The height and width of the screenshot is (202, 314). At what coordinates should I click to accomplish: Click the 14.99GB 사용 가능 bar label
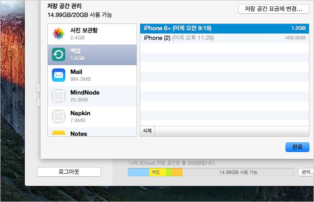tap(238, 172)
